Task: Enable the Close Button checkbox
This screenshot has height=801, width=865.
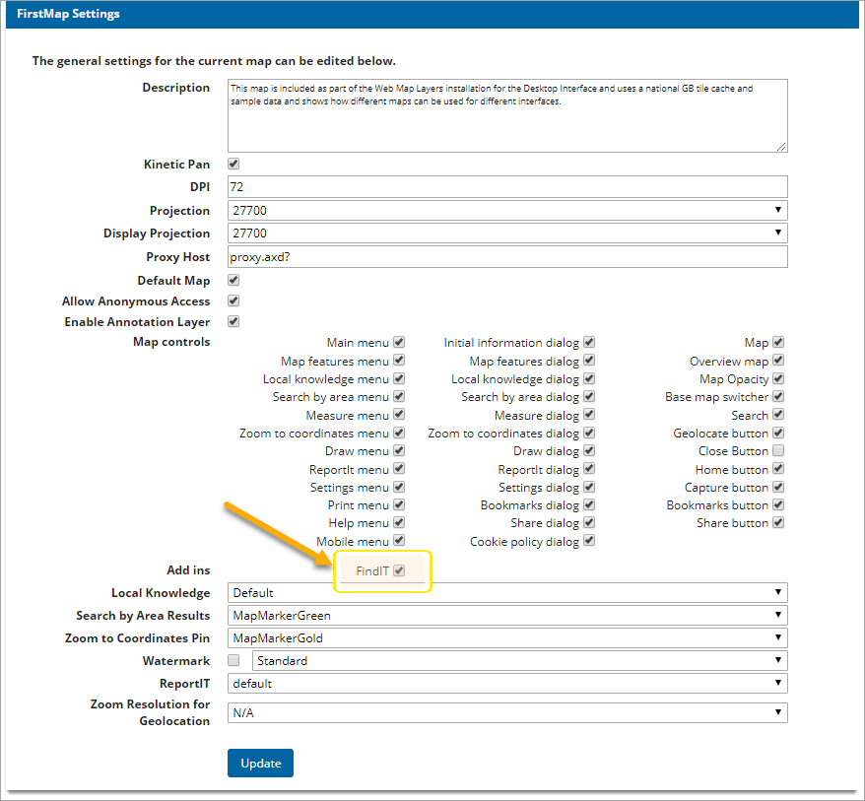Action: [778, 450]
